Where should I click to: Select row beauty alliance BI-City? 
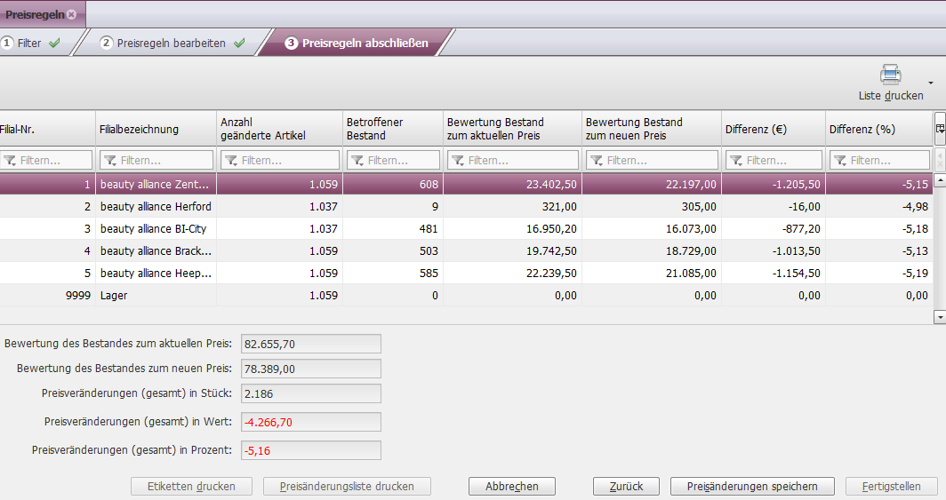coord(467,229)
